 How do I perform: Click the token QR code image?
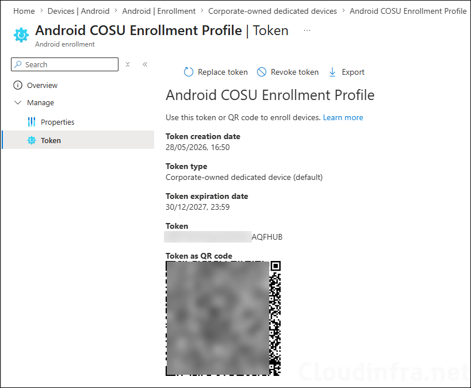pos(223,318)
